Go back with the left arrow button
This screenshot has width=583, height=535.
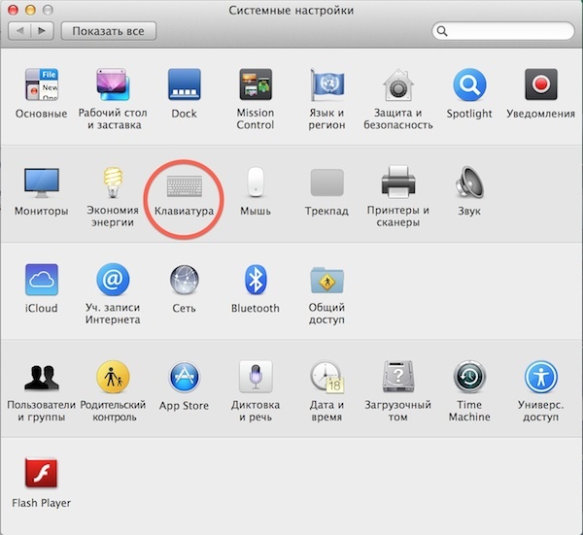(19, 31)
